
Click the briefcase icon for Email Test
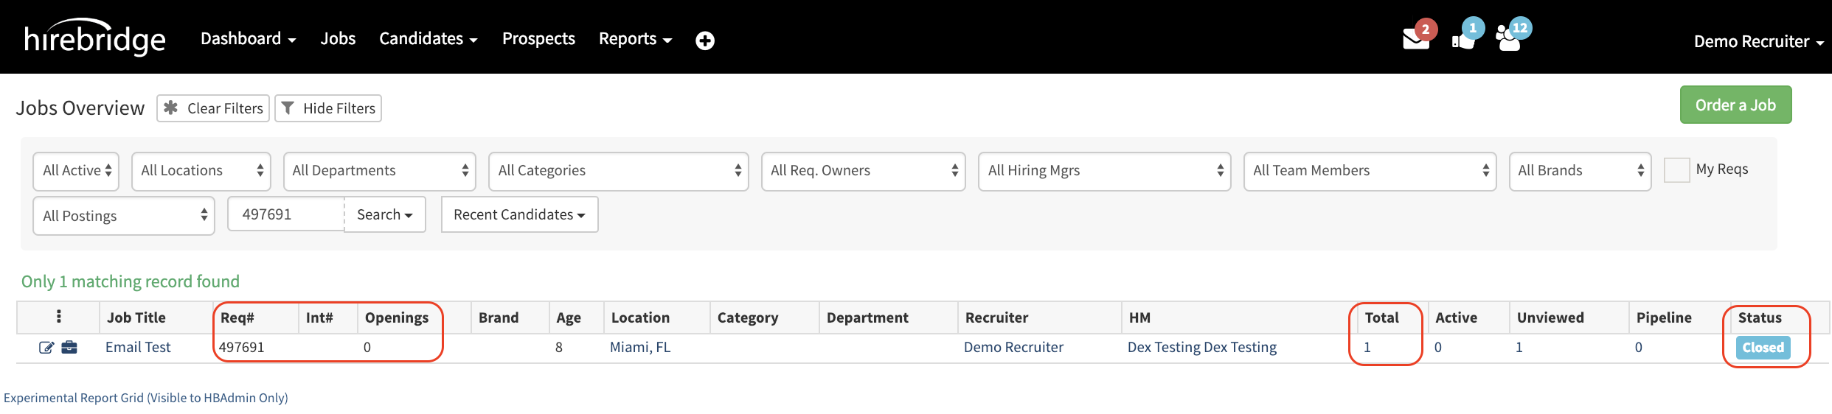coord(69,347)
